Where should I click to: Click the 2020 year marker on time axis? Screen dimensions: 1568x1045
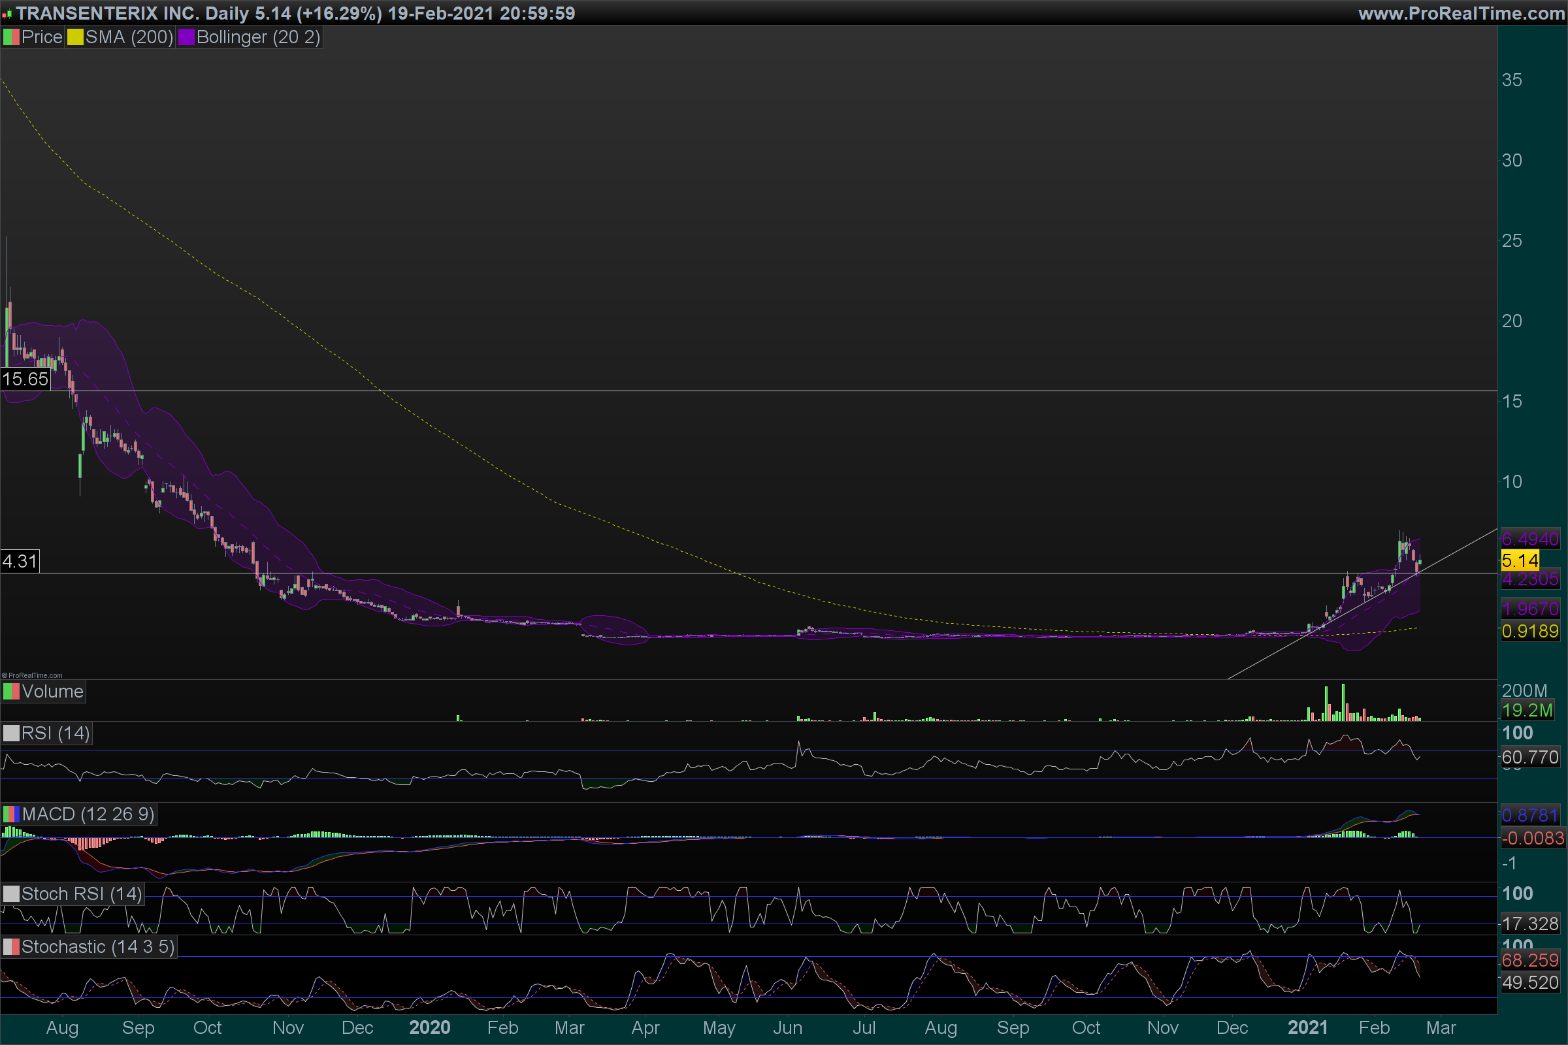click(x=429, y=1027)
